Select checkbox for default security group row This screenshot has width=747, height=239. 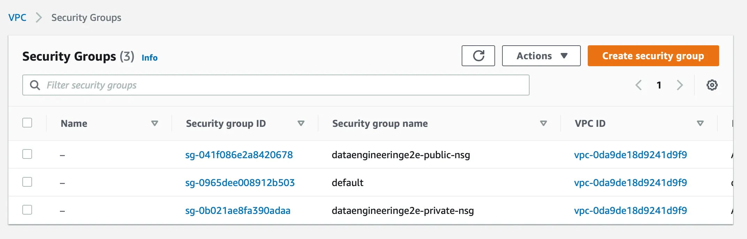point(27,182)
